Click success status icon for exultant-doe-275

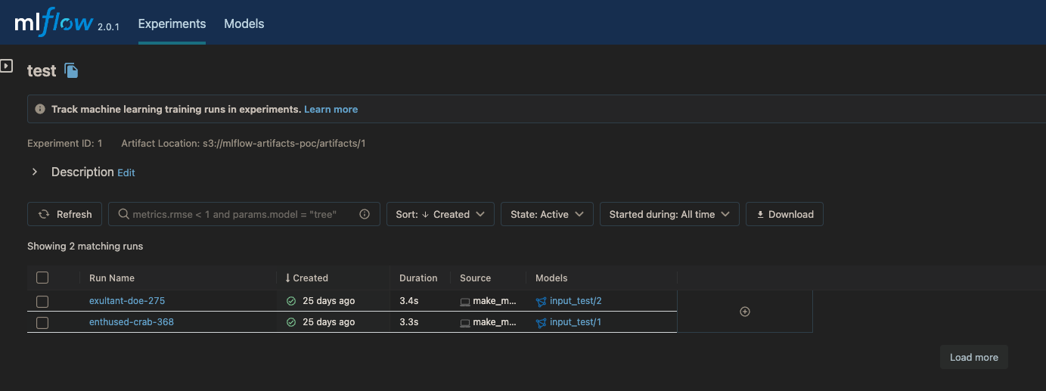(x=291, y=301)
